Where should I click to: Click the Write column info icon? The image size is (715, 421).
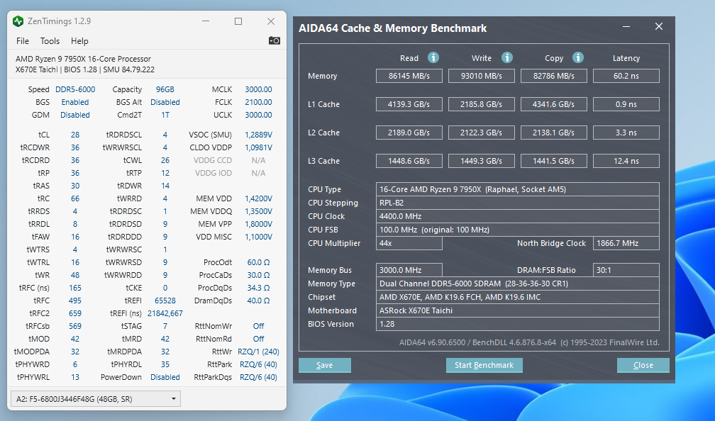(x=506, y=57)
